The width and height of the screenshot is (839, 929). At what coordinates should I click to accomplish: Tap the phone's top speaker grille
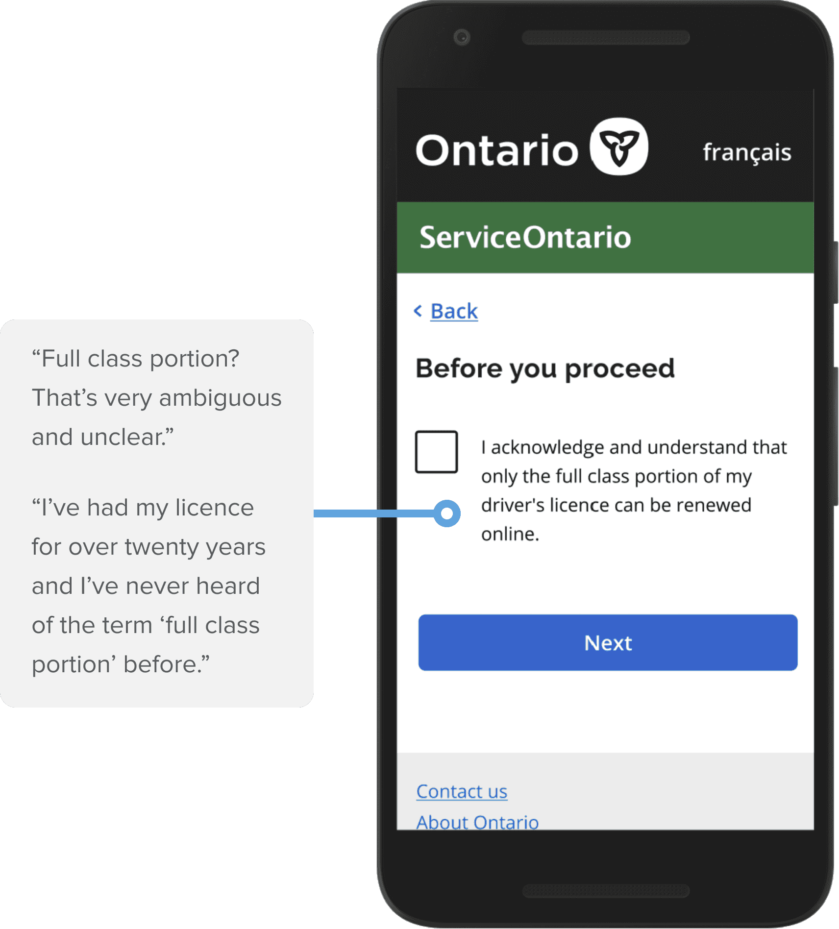pyautogui.click(x=606, y=38)
